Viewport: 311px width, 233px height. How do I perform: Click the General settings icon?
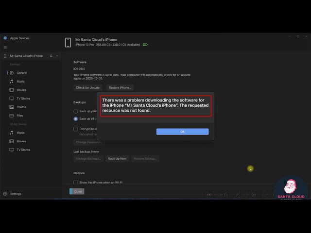pos(12,73)
